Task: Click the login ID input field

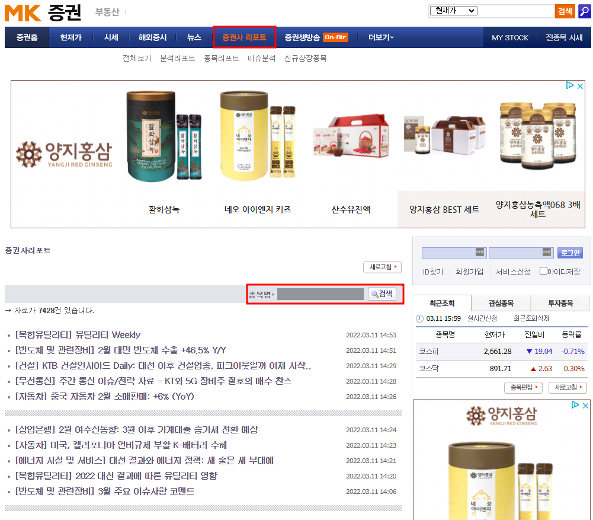Action: pos(454,253)
